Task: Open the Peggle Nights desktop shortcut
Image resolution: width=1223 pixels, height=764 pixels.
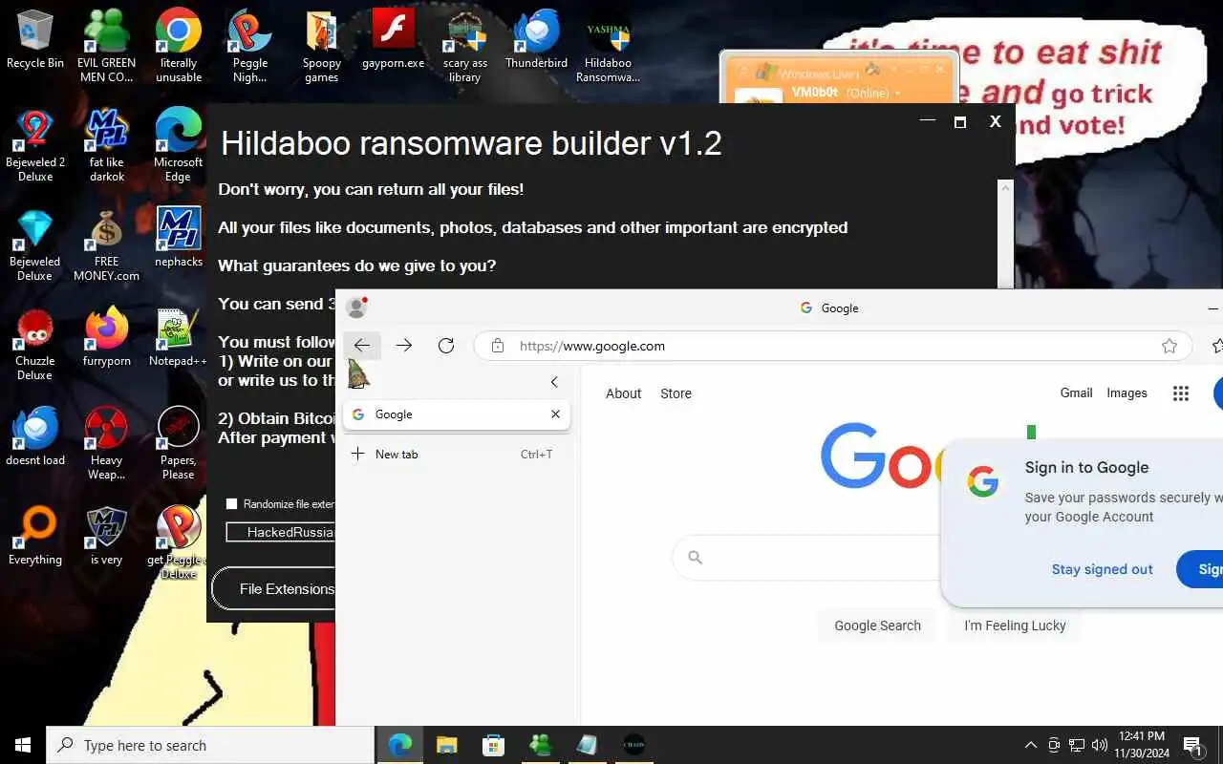Action: (250, 46)
